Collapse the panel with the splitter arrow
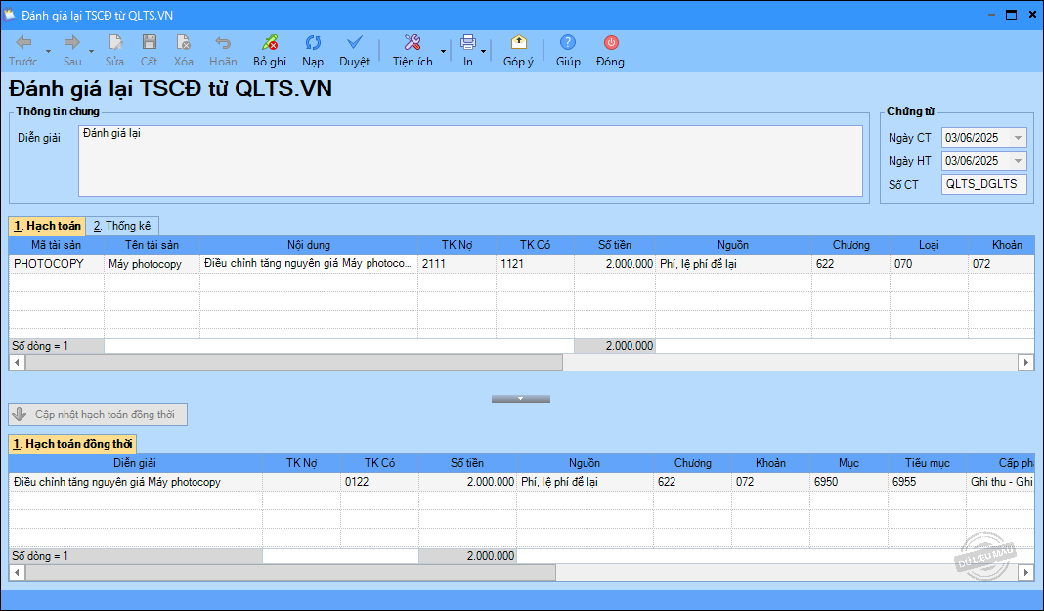Viewport: 1044px width, 611px height. point(521,399)
